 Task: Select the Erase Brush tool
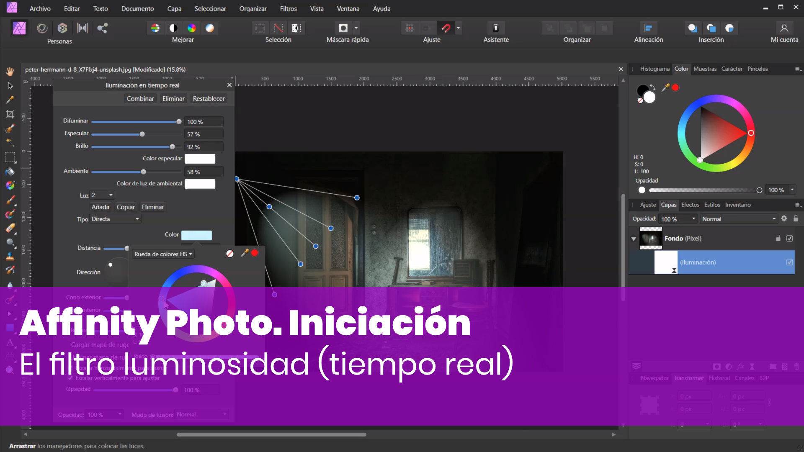coord(10,228)
